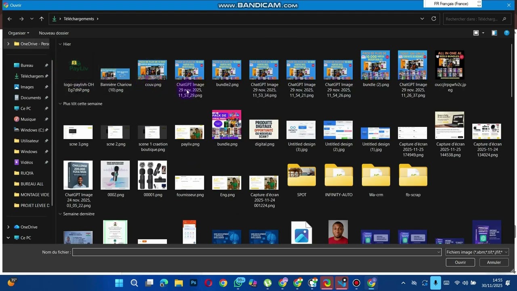Viewport: 517px width, 291px height.
Task: Select Untitled design (3).jpg
Action: coord(301,136)
